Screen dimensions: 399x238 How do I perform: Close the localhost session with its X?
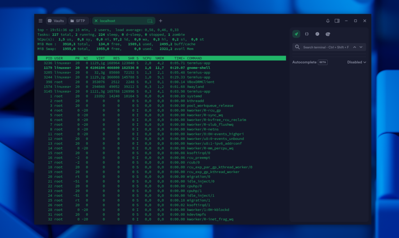click(96, 21)
